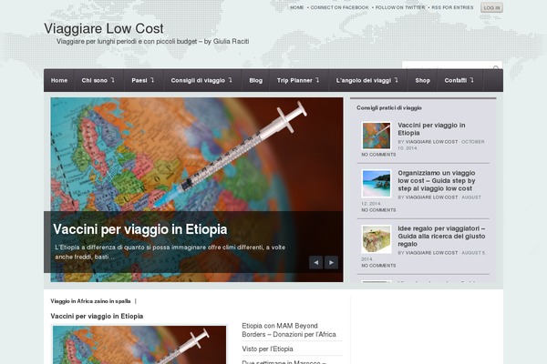Expand the Trip Planner submenu arrow
The image size is (547, 364).
click(x=317, y=80)
